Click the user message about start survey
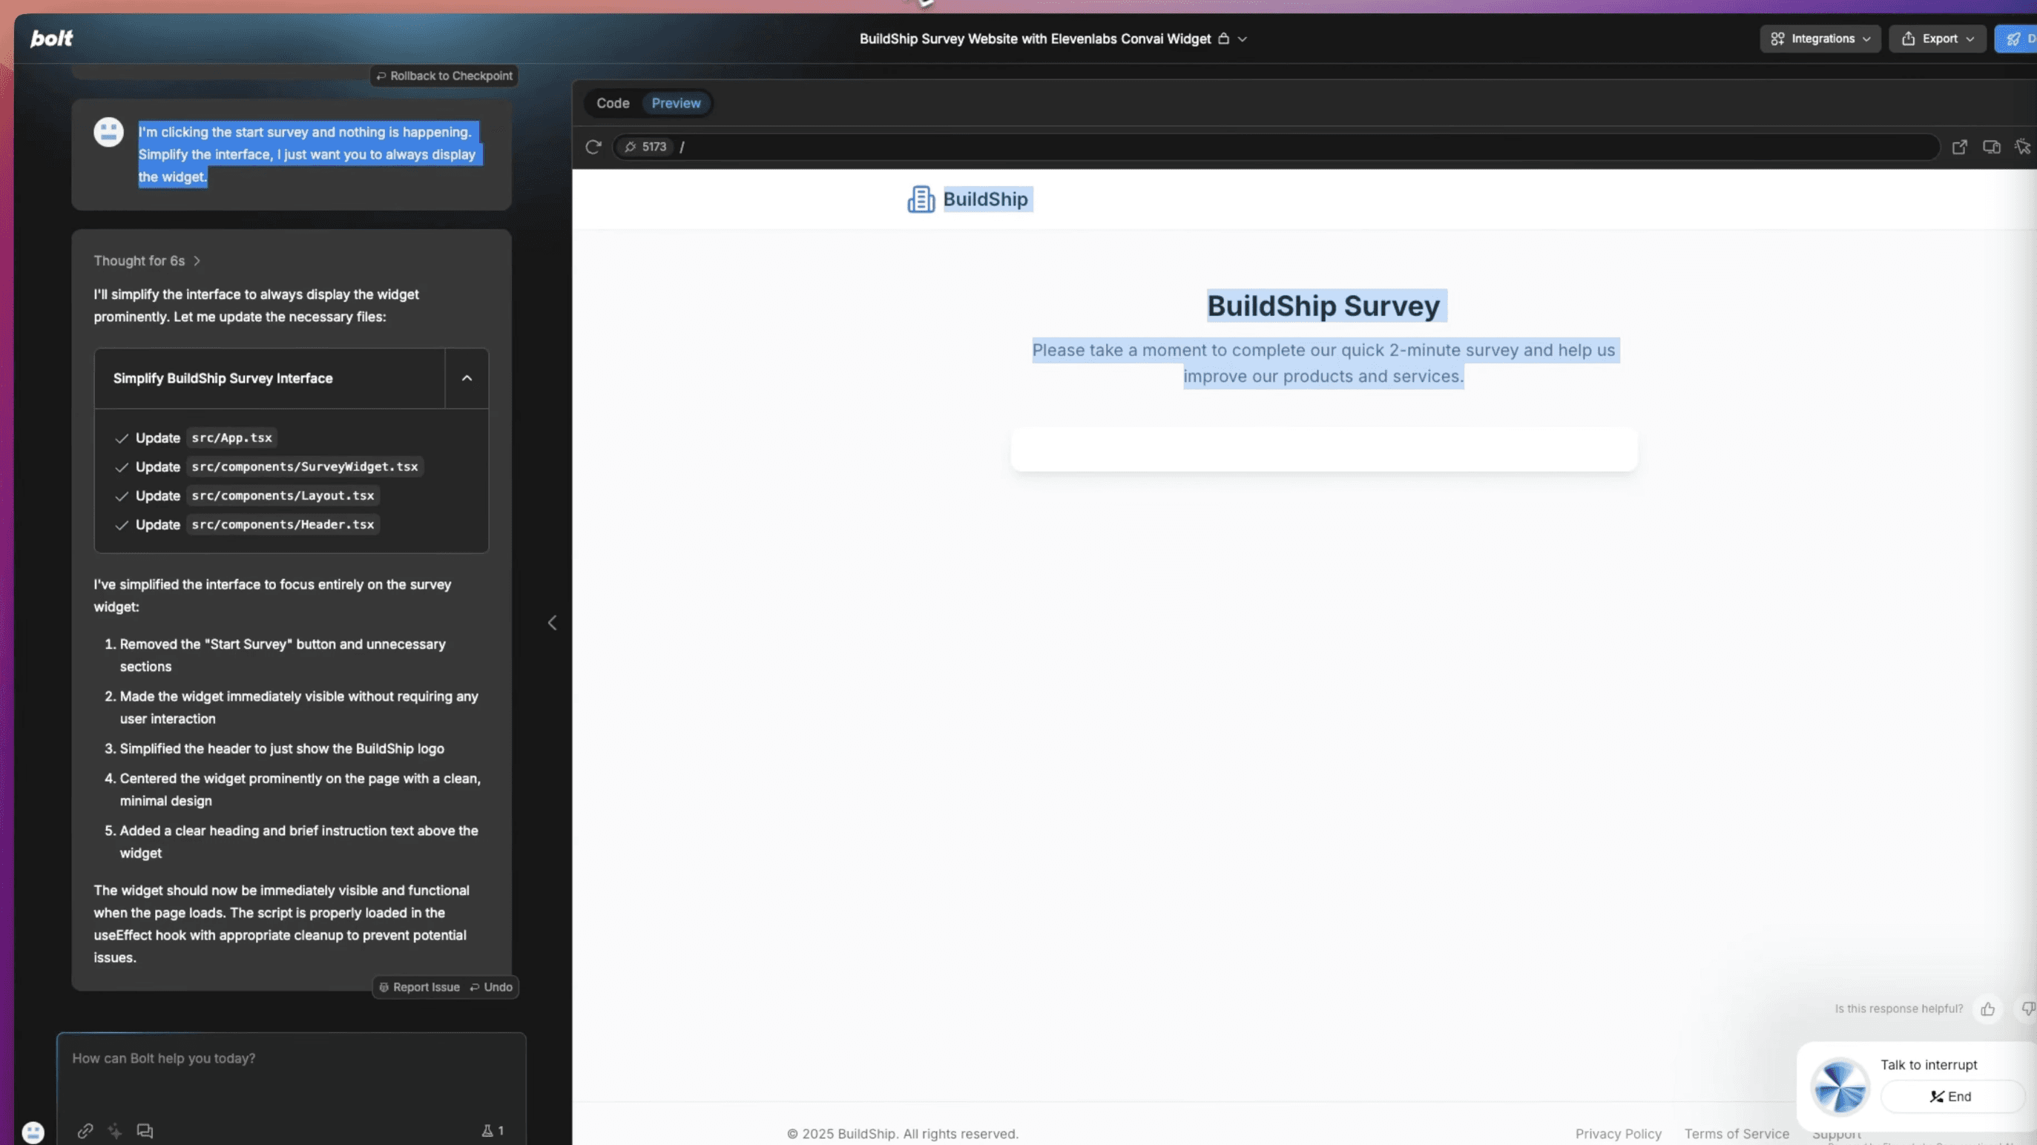 click(307, 154)
